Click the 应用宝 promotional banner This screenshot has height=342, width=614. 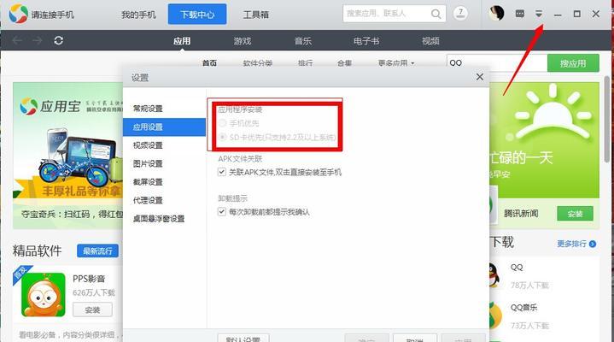point(68,156)
